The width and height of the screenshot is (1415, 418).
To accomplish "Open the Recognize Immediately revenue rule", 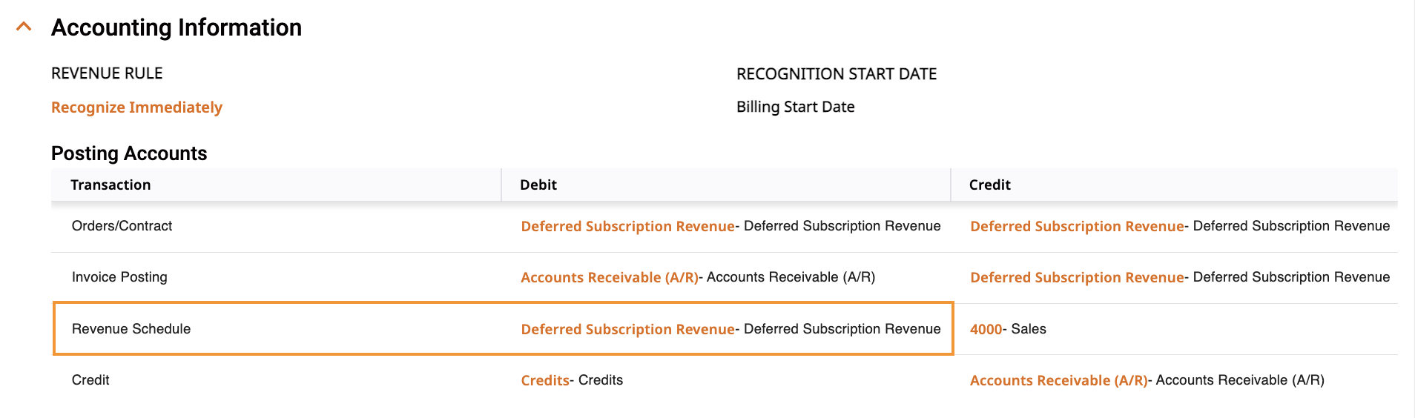I will point(136,107).
